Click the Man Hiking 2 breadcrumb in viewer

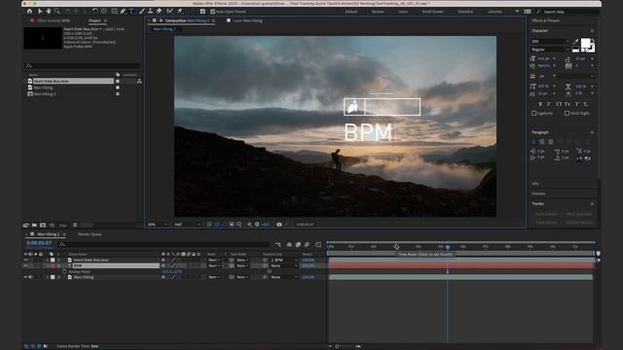(x=165, y=29)
